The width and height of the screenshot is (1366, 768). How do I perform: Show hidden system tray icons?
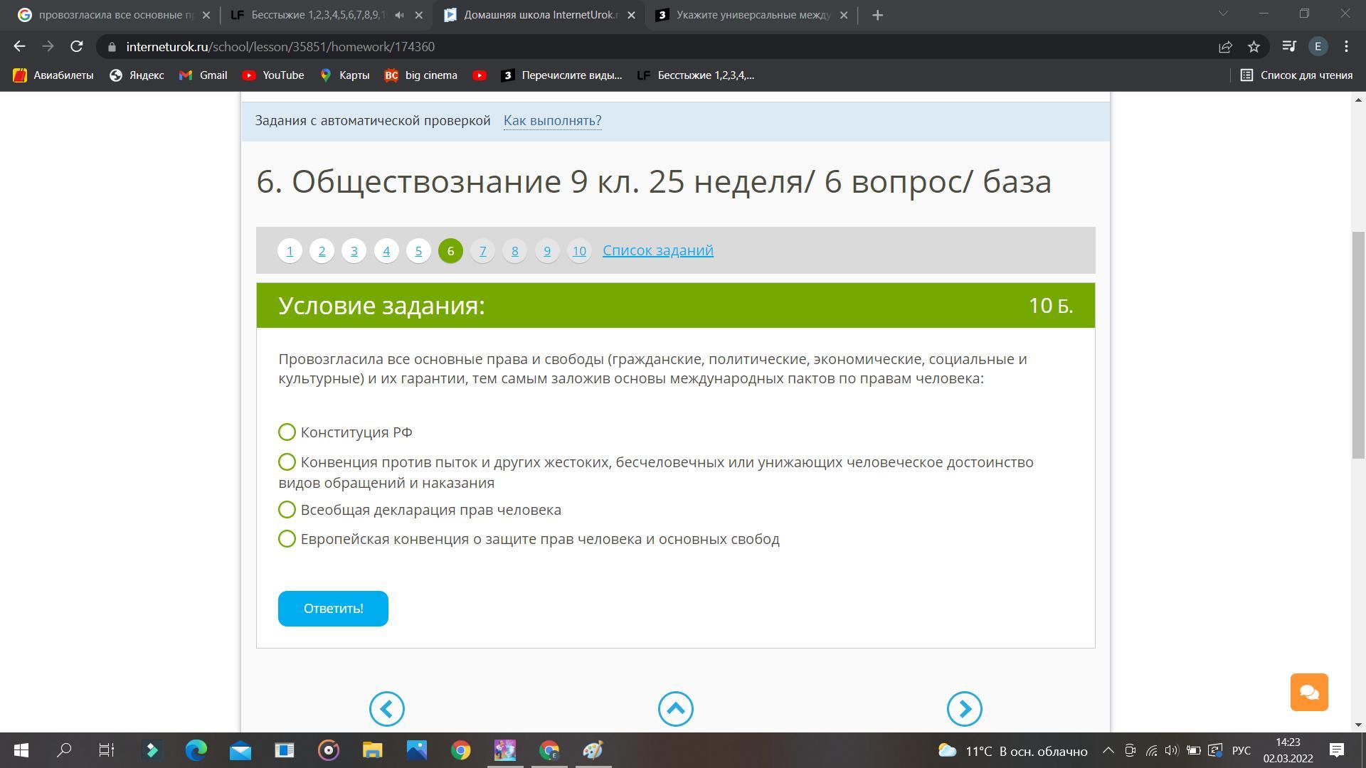(1108, 751)
